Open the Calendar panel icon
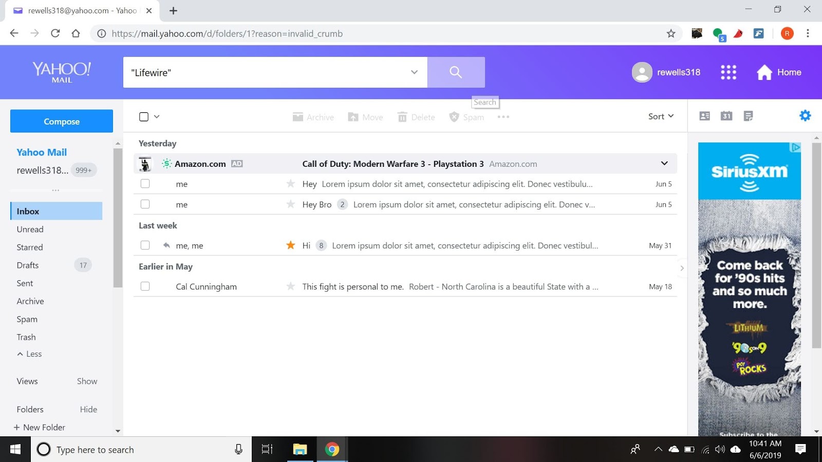Image resolution: width=822 pixels, height=462 pixels. pos(726,116)
